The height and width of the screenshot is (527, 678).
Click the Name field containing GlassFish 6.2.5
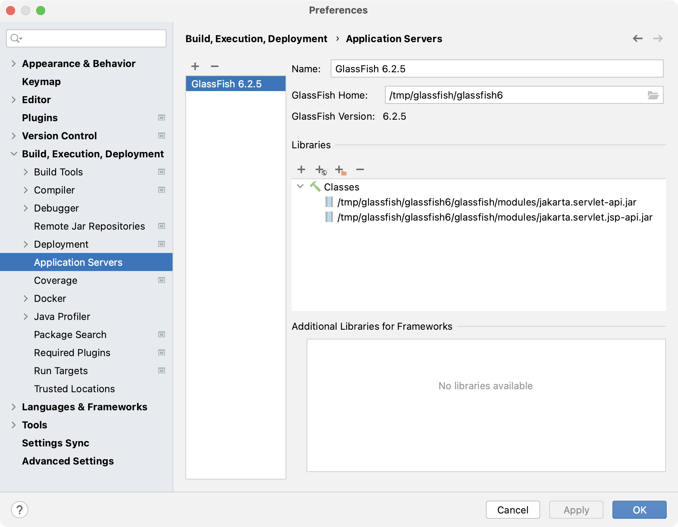pyautogui.click(x=497, y=69)
